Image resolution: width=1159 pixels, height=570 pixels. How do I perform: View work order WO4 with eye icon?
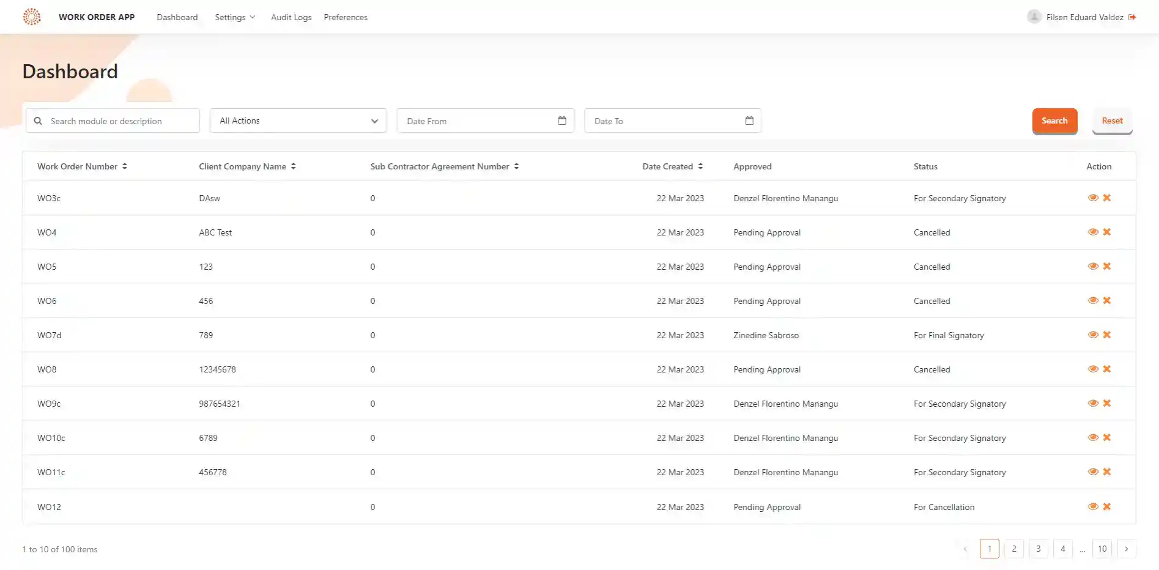coord(1093,232)
